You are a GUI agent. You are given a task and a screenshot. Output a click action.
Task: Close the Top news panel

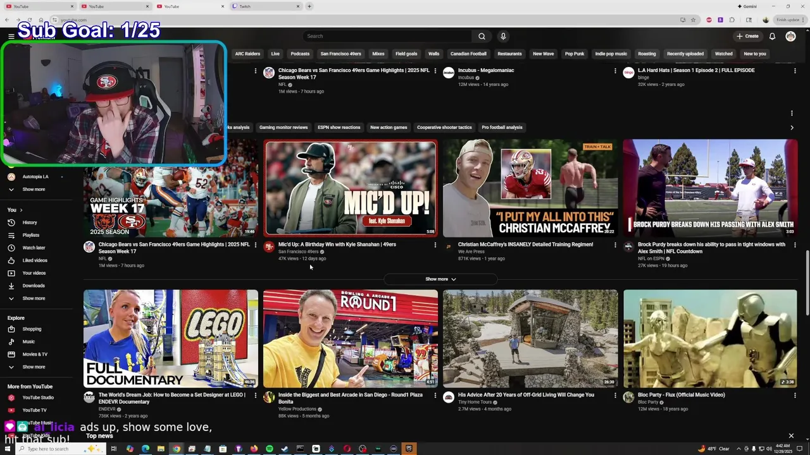[x=791, y=435]
